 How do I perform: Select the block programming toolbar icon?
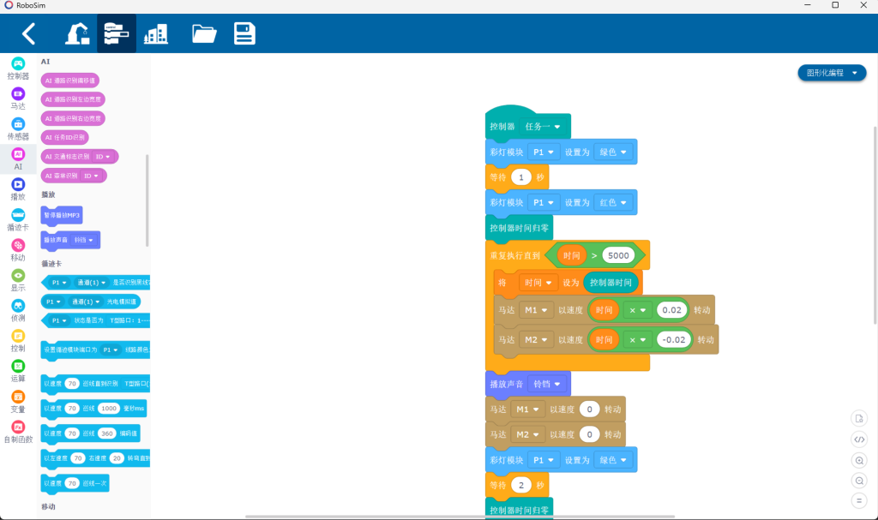tap(117, 33)
